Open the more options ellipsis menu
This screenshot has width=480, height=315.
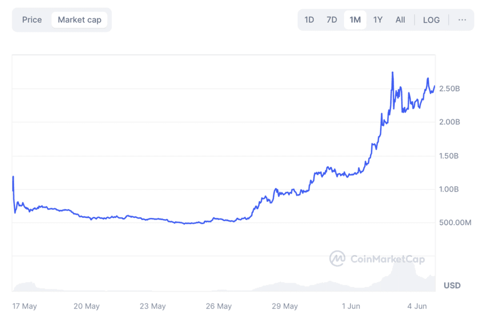tap(462, 19)
